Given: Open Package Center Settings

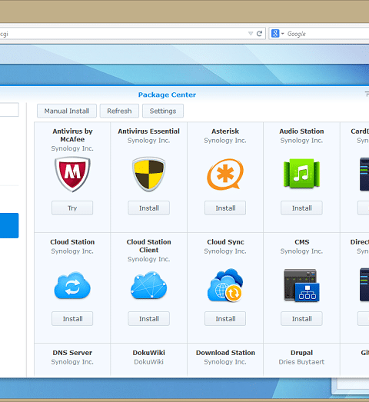Looking at the screenshot, I should 163,111.
